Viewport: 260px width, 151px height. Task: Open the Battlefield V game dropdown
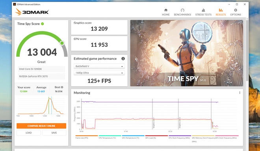coord(99,66)
